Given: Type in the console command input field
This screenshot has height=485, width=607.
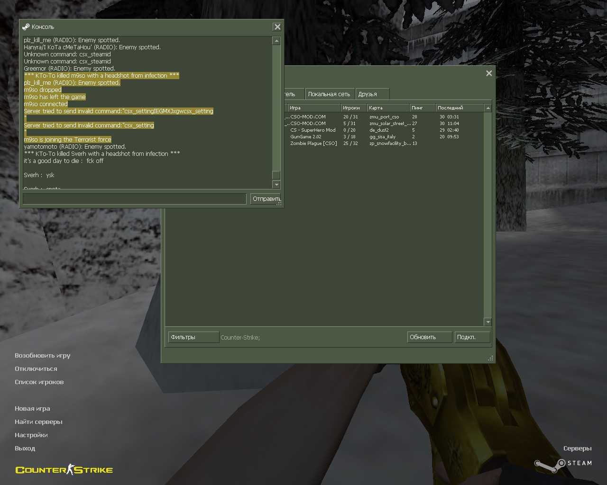Looking at the screenshot, I should [135, 199].
